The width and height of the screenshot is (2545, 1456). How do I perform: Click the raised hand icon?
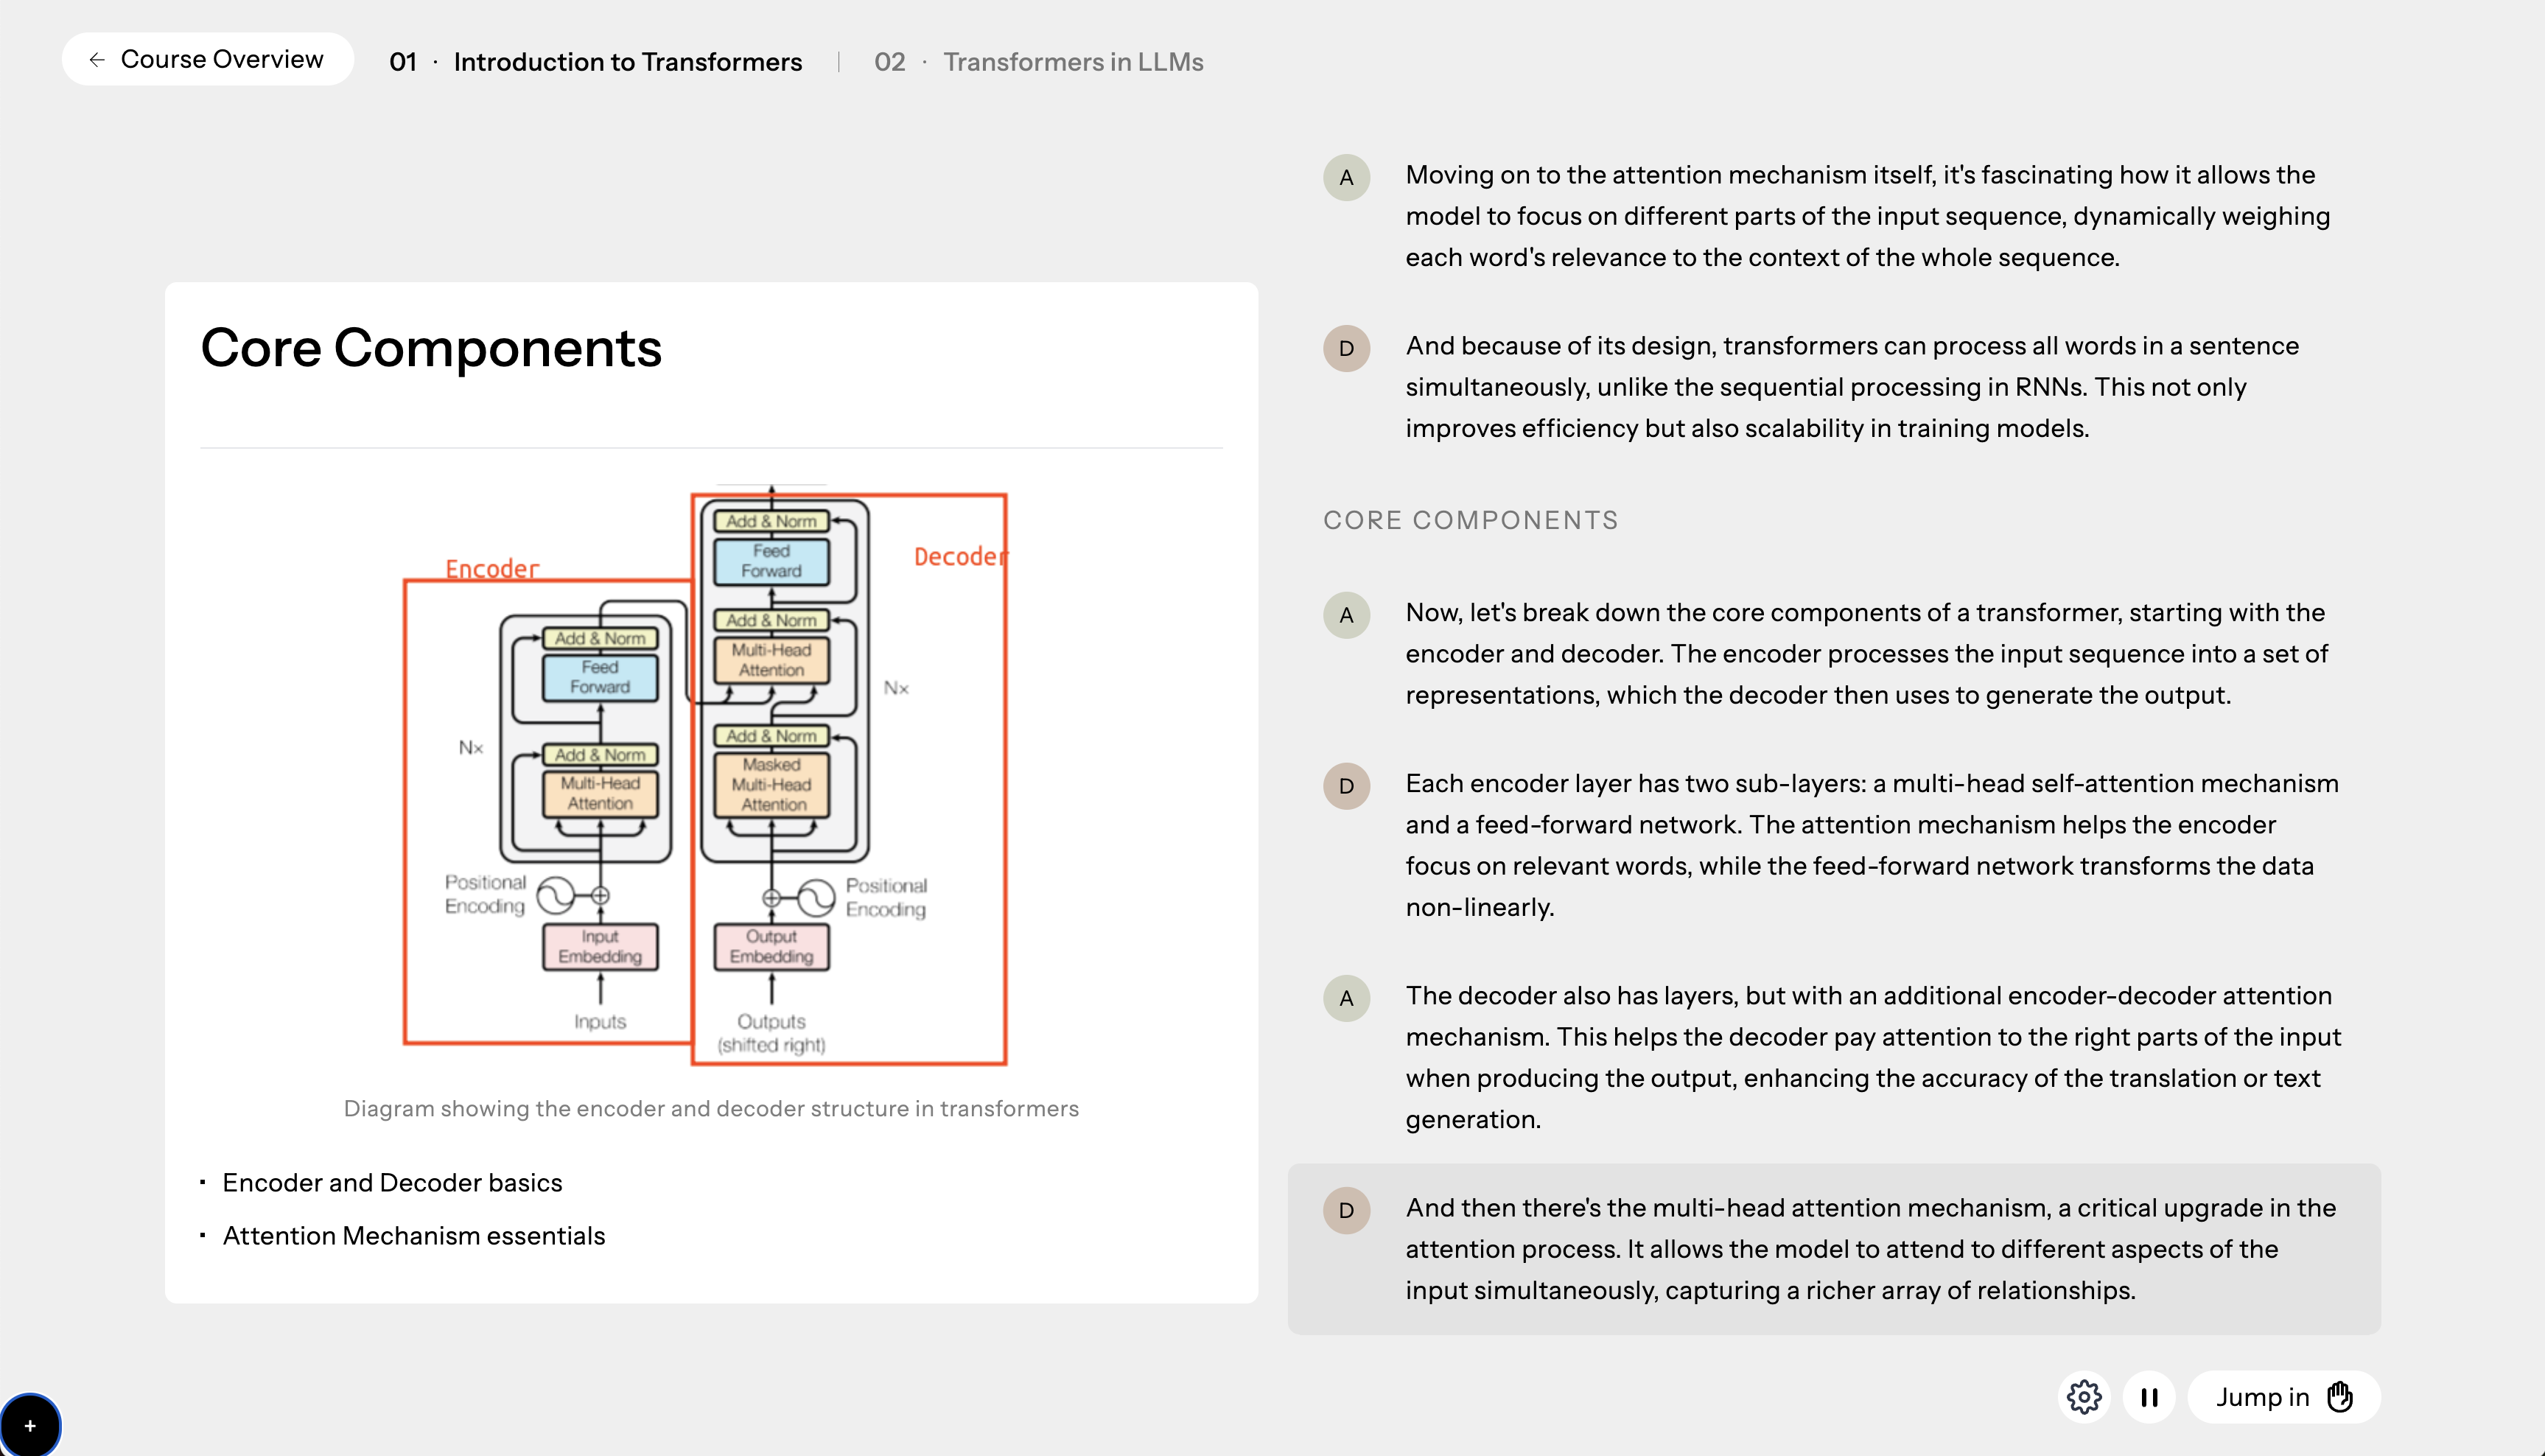pyautogui.click(x=2340, y=1397)
